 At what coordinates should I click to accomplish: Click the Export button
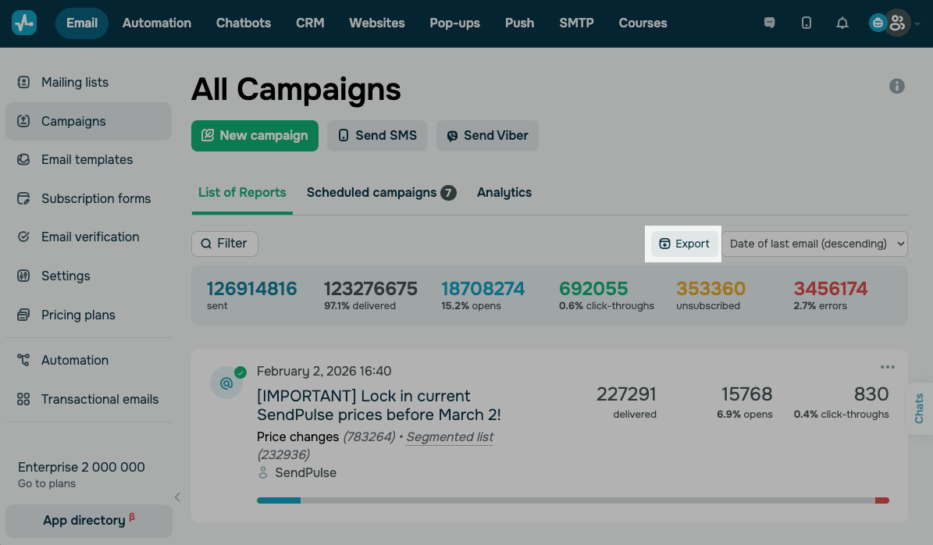685,244
